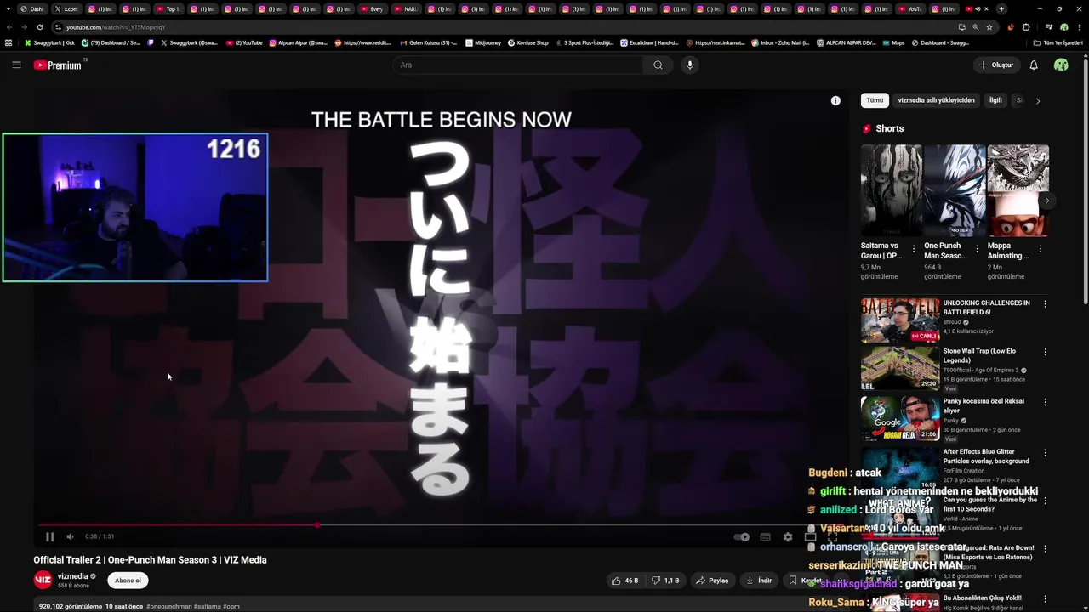The image size is (1089, 612).
Task: Open Stone Wall Trap video thumbnail
Action: [900, 367]
